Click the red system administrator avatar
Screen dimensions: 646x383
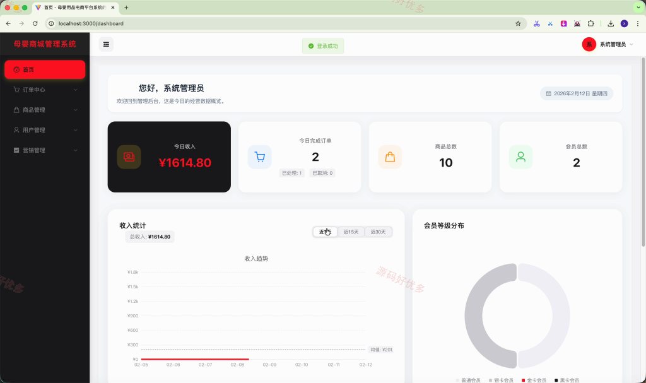click(589, 45)
